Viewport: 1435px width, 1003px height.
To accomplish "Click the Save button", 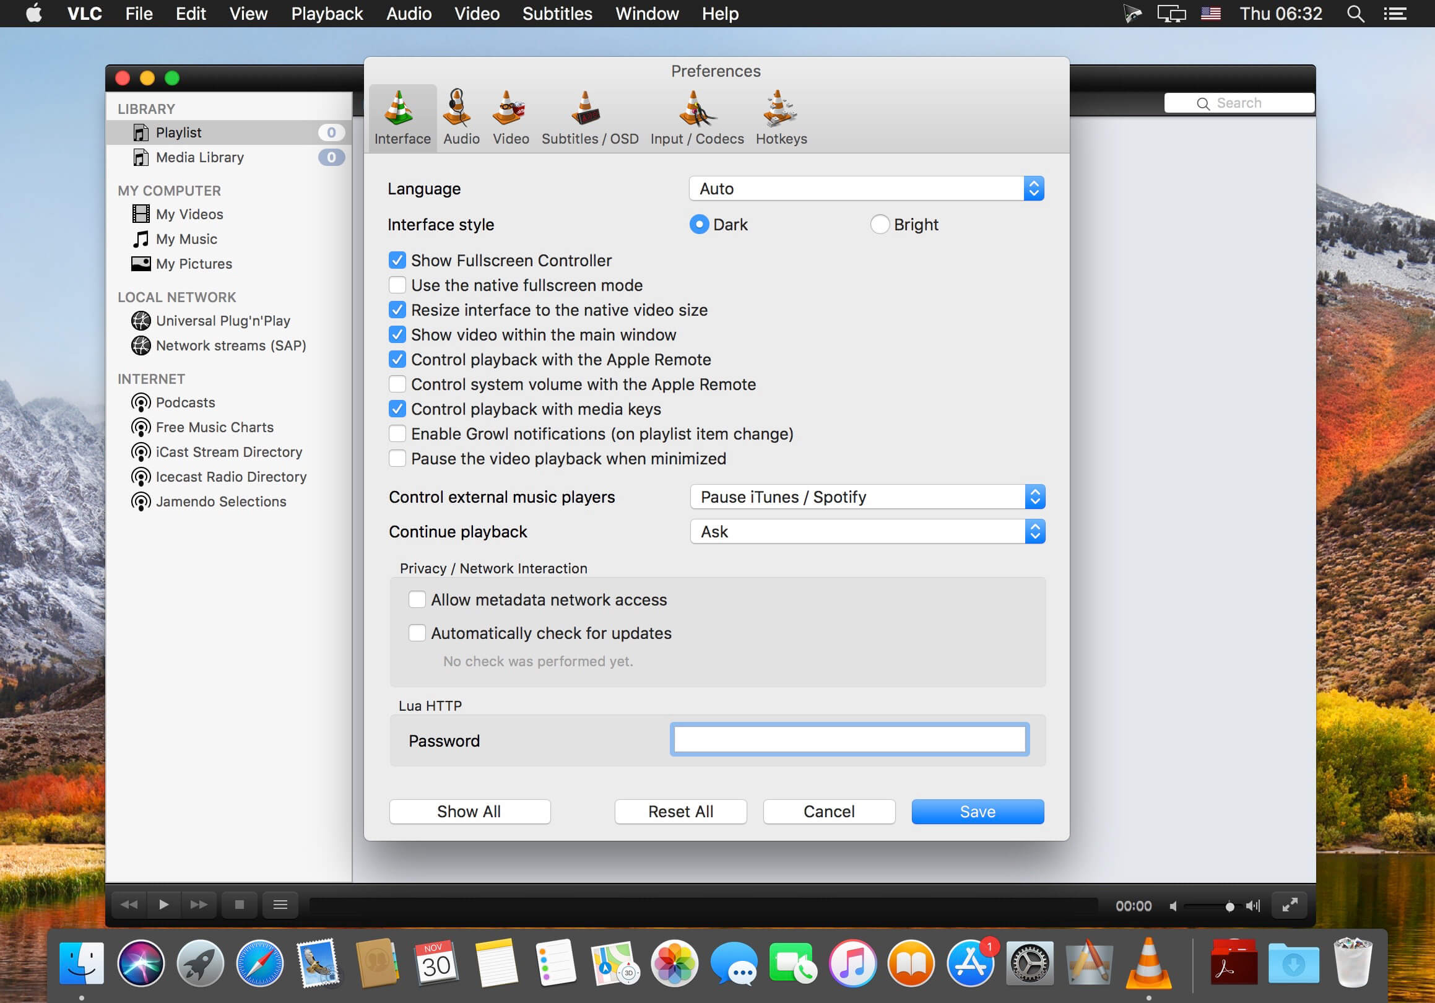I will 977,811.
